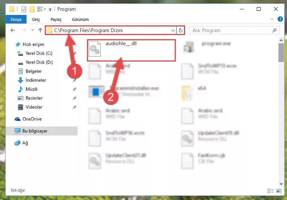Open the Help question mark icon
This screenshot has width=287, height=200.
(x=280, y=19)
